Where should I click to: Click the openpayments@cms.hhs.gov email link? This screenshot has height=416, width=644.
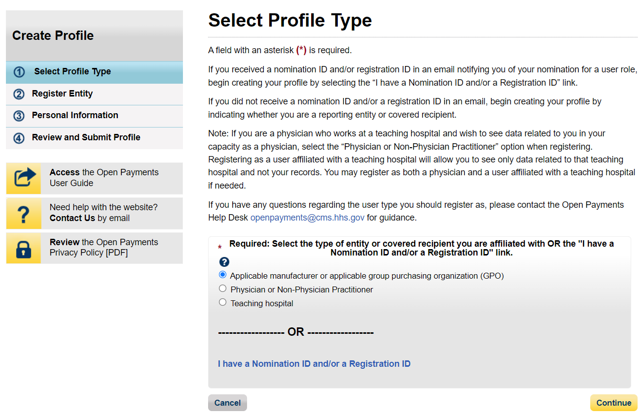[307, 218]
